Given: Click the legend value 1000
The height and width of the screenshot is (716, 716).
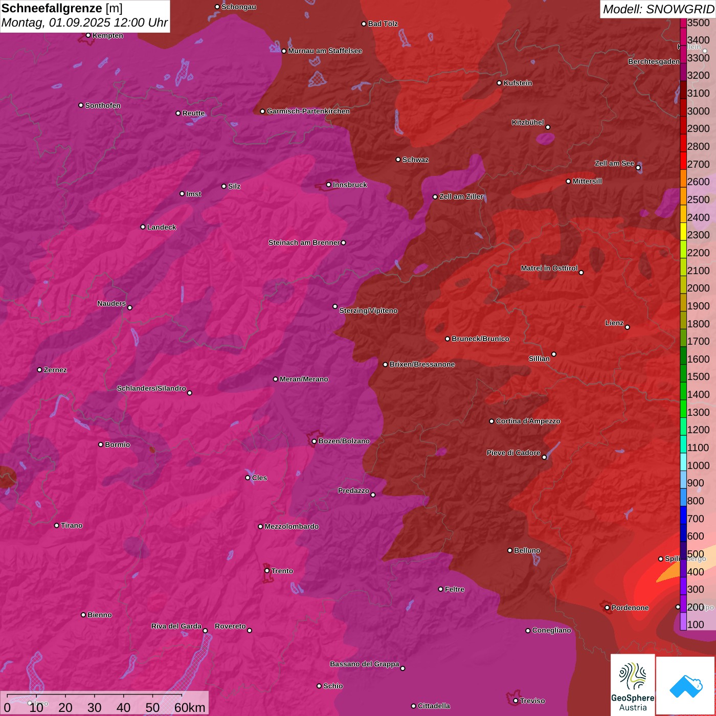Looking at the screenshot, I should 698,465.
